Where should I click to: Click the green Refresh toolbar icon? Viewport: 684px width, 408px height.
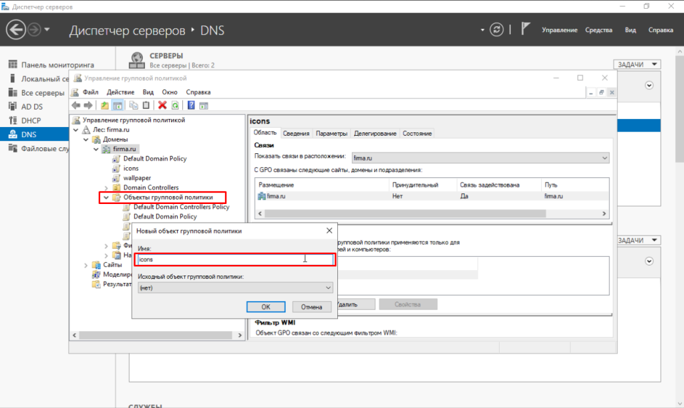(175, 105)
